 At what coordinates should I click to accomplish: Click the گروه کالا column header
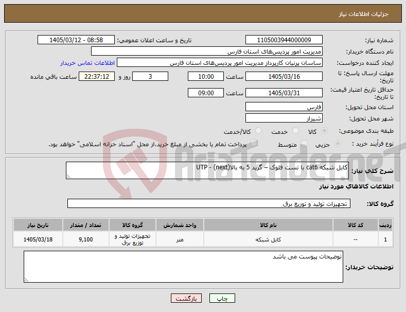click(132, 225)
